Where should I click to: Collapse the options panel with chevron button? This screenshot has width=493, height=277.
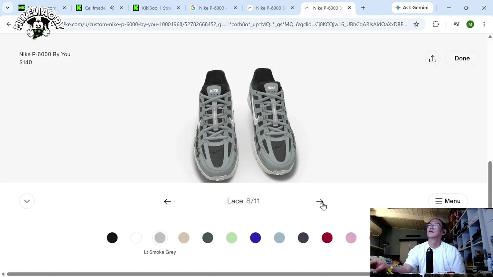click(27, 201)
